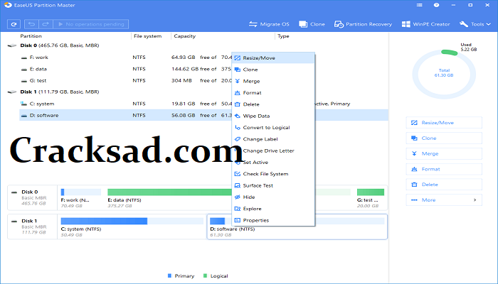Screen dimensions: 498x284
Task: Click the redo arrow button
Action: (x=46, y=24)
